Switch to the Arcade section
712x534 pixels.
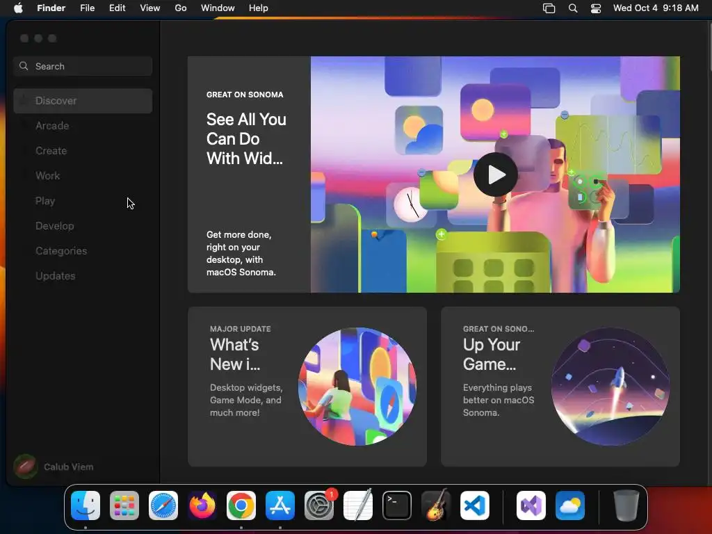pos(83,126)
